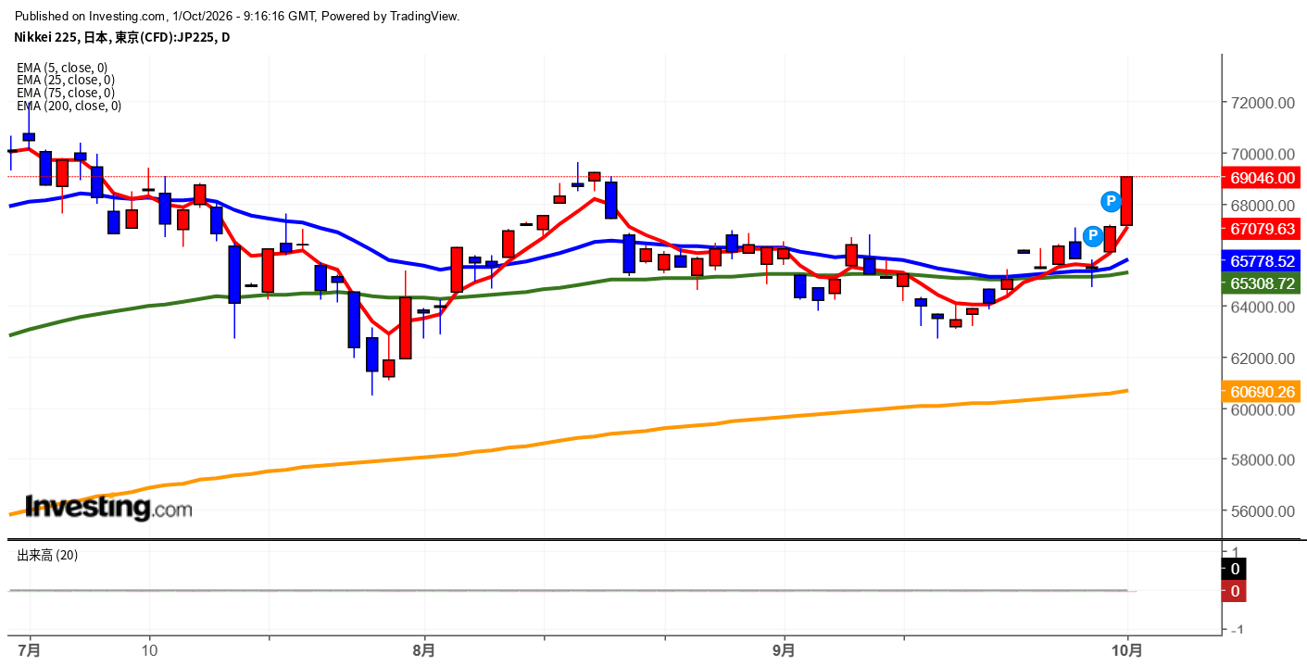1307x666 pixels.
Task: Click the Investing.com logo watermark
Action: tap(108, 507)
